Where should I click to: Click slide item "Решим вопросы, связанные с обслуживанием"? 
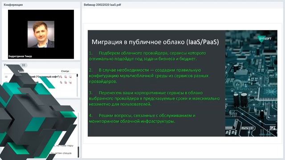click(142, 118)
